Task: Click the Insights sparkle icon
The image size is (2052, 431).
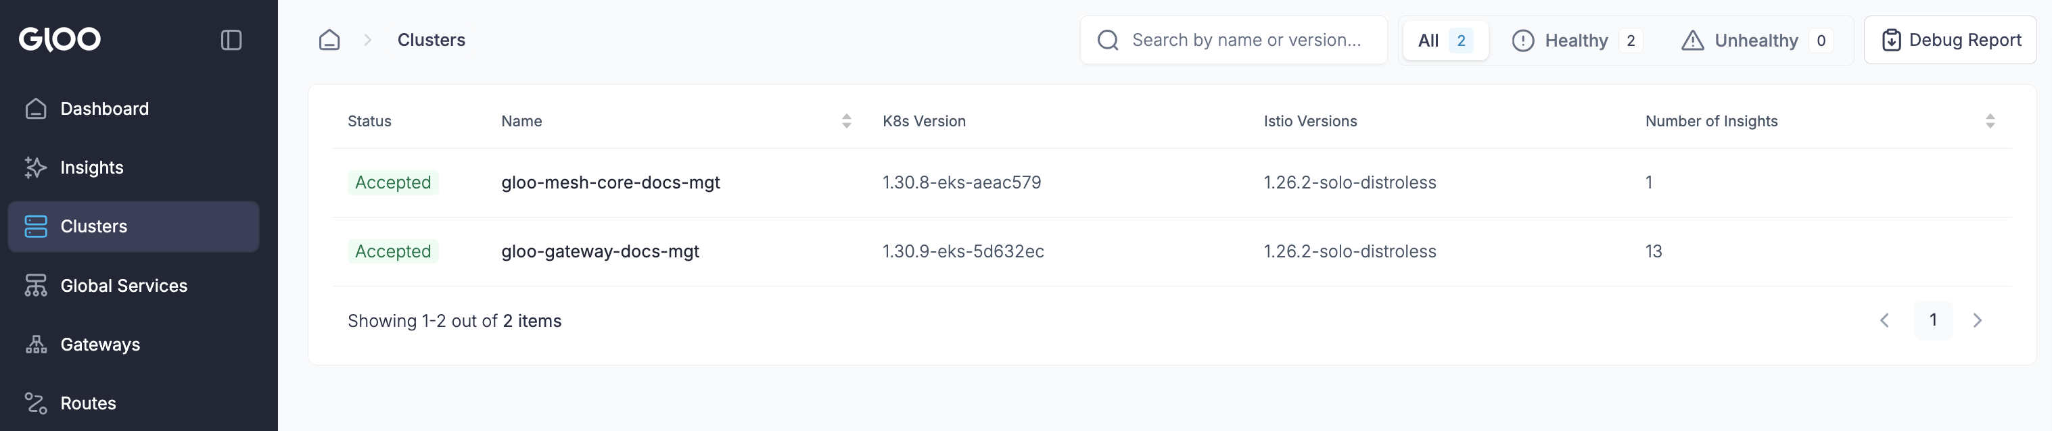Action: [36, 168]
